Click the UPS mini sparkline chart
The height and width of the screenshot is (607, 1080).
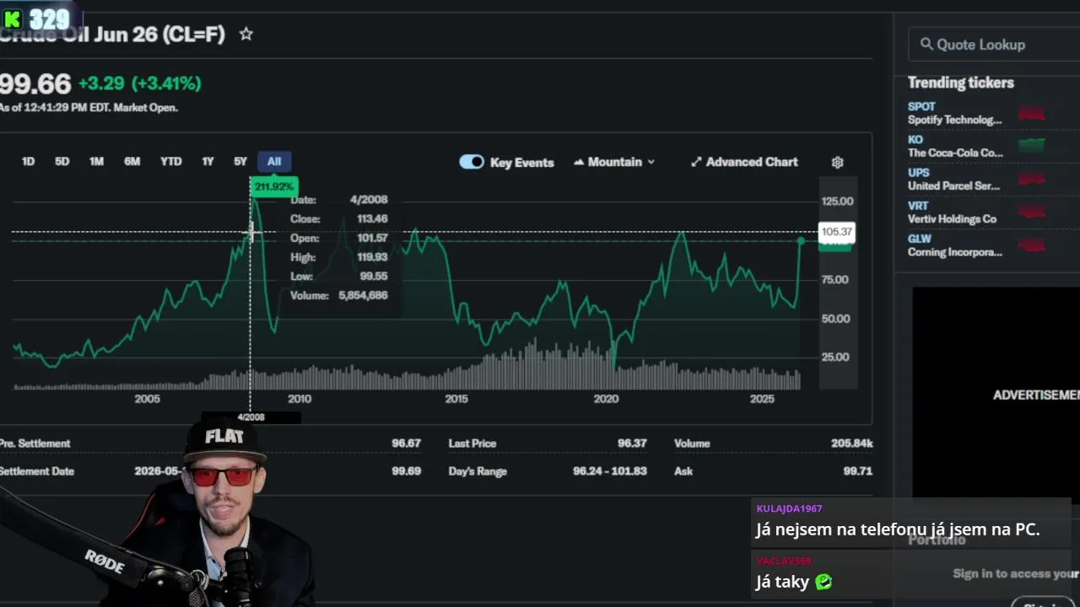pyautogui.click(x=1031, y=179)
